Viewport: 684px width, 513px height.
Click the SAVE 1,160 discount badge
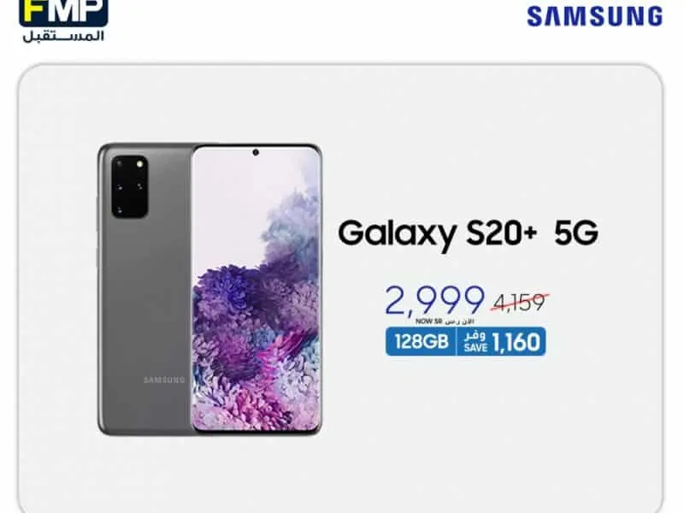501,341
